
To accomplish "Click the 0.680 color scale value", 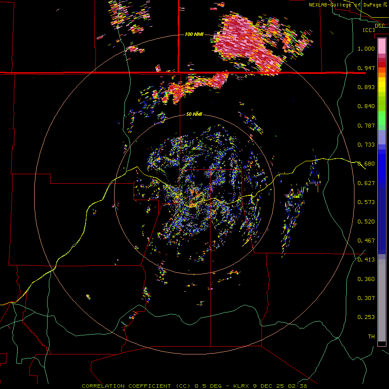I will tap(366, 164).
